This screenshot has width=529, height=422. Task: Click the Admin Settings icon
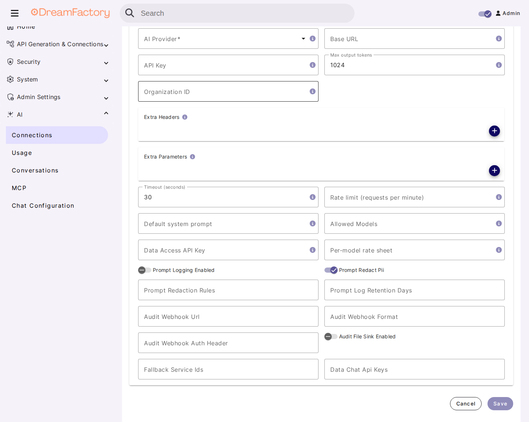[x=10, y=97]
